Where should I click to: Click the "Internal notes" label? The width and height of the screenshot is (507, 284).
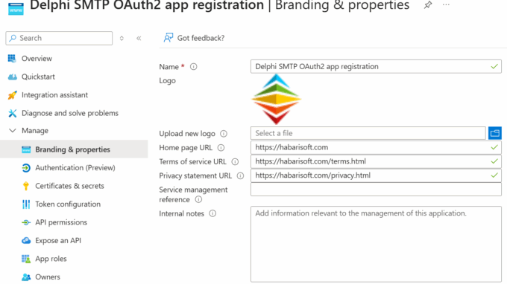(181, 213)
